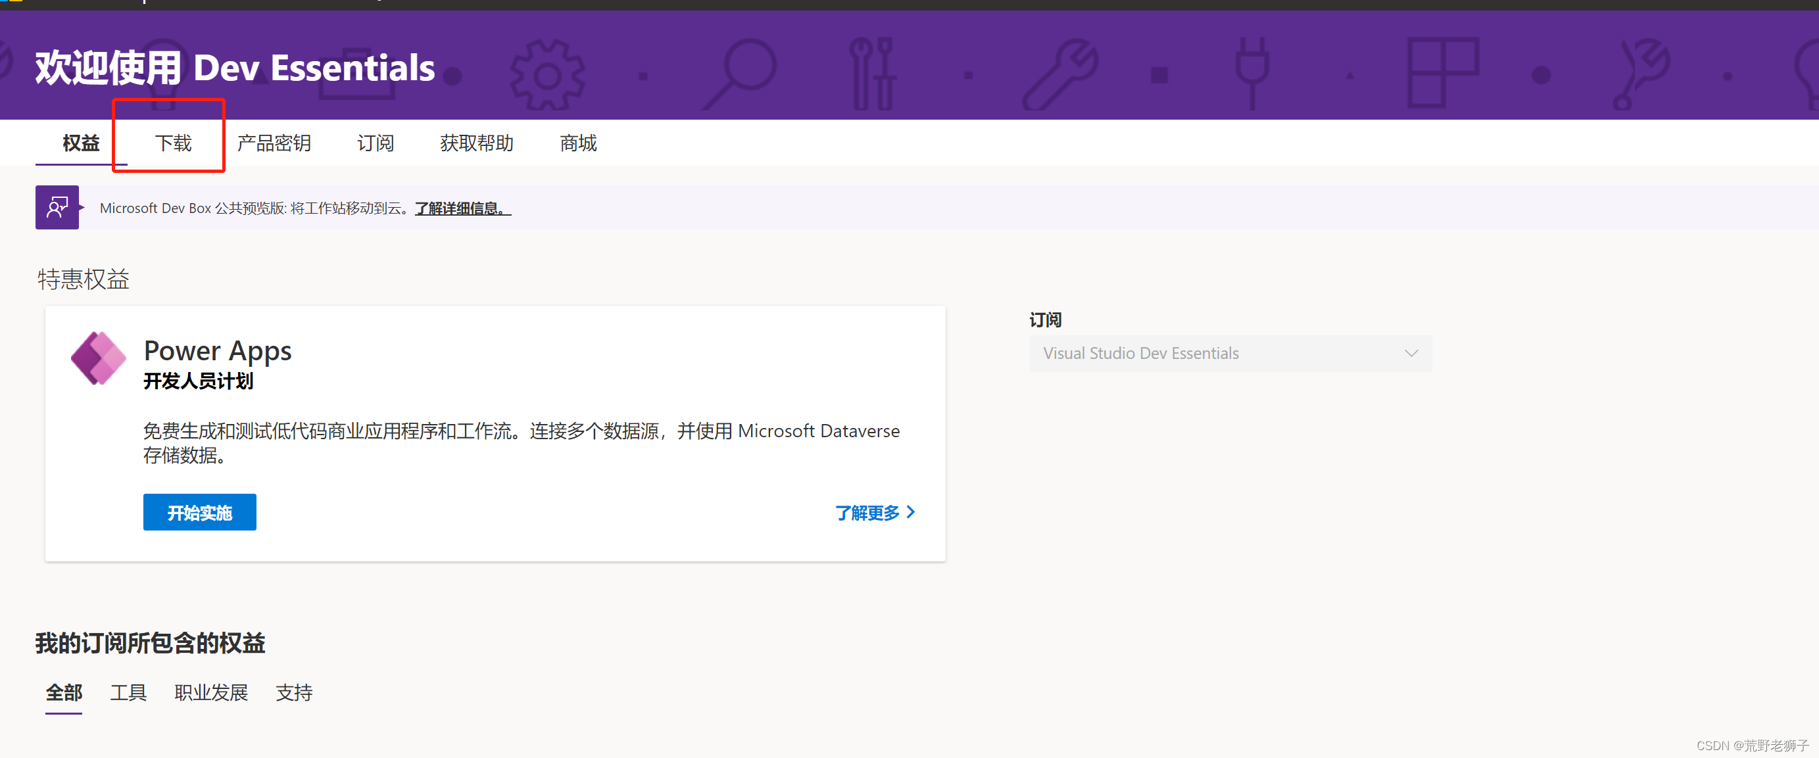Click the chevron arrow beside 了解更多
Screen dimensions: 1819x758
coord(911,512)
